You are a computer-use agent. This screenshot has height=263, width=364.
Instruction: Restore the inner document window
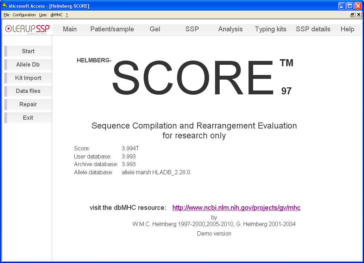pyautogui.click(x=352, y=15)
